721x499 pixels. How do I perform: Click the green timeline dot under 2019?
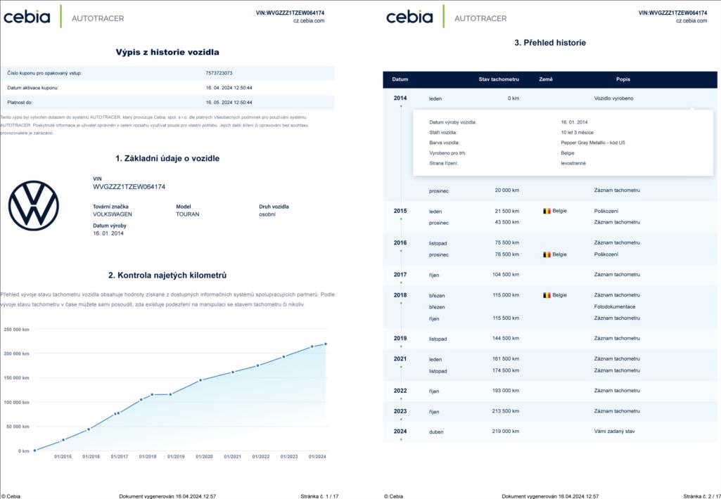[401, 346]
